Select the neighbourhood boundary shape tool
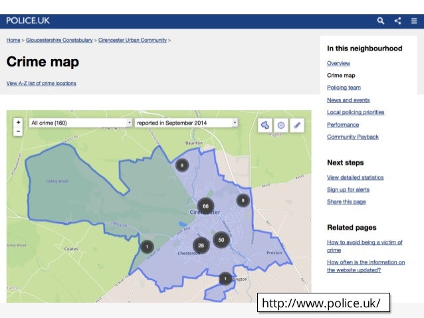 (x=265, y=125)
